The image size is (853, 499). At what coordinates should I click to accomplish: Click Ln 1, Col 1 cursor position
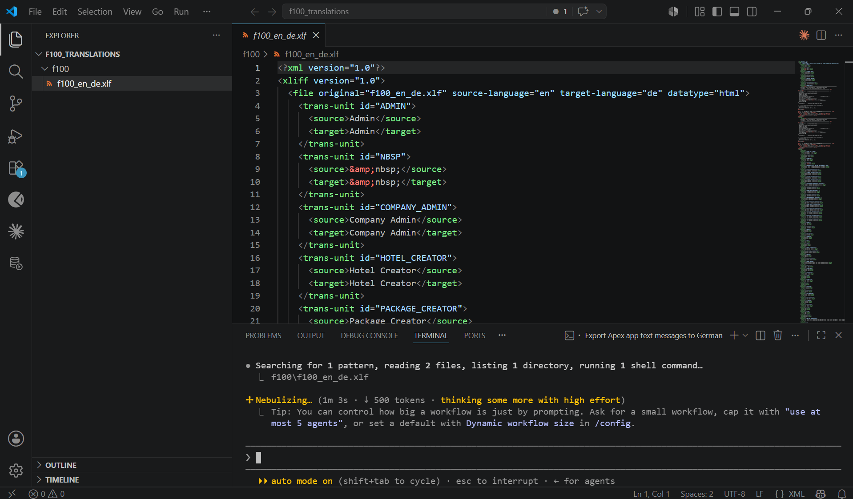coord(651,494)
